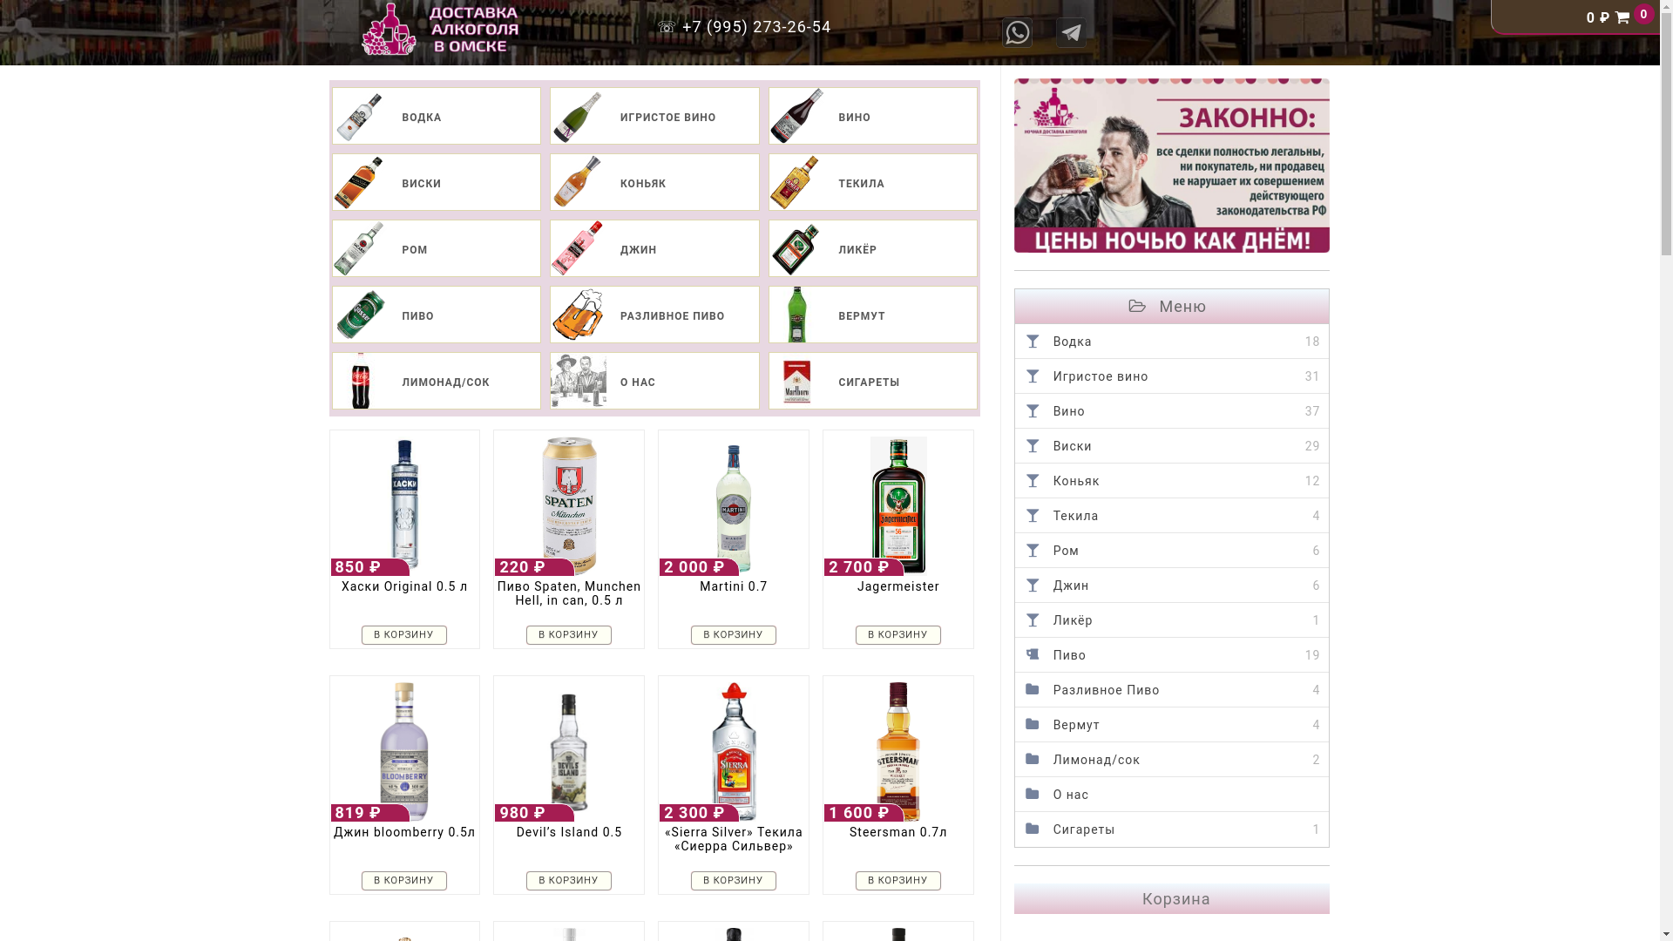Click the ЗАКОННО promo banner

tap(1171, 166)
